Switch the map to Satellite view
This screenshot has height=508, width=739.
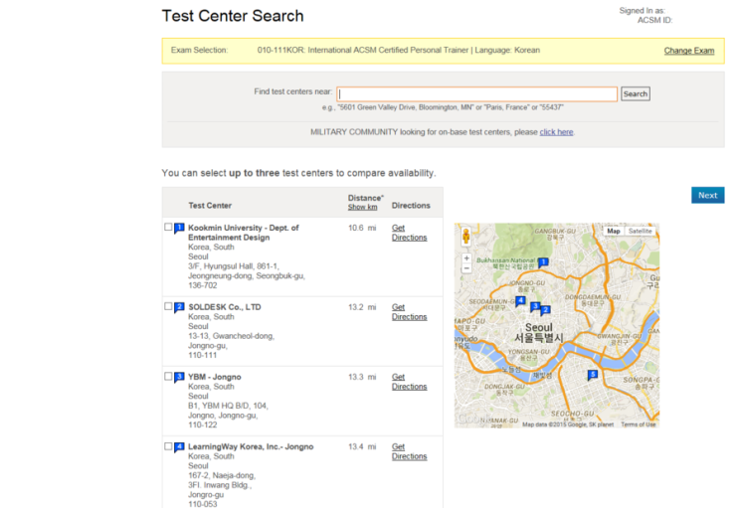click(x=640, y=231)
